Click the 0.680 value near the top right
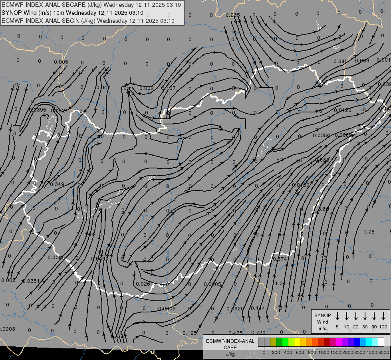This screenshot has height=360, width=391. point(340,62)
